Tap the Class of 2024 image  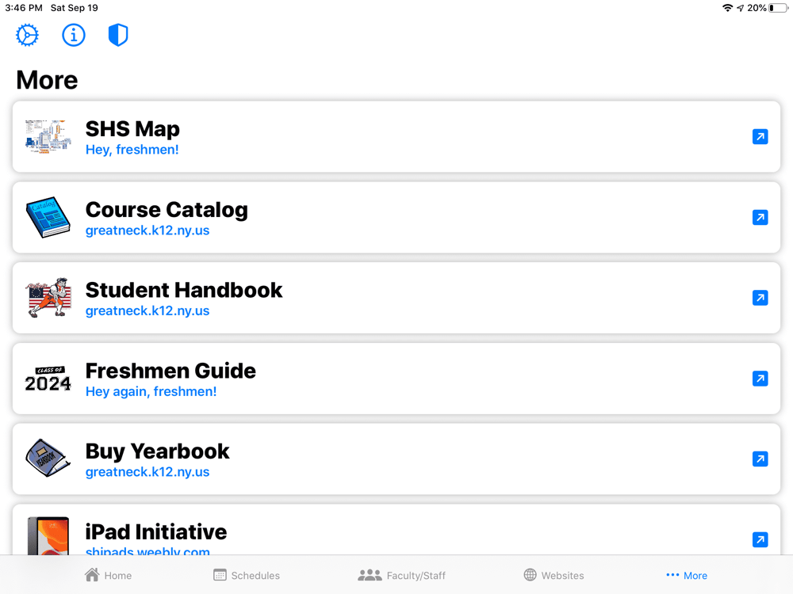[x=48, y=379]
